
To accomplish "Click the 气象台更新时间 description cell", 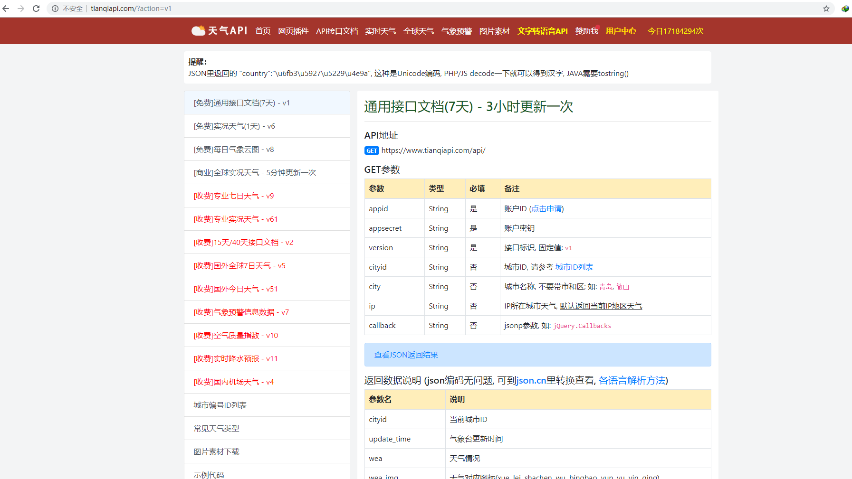I will coord(578,439).
